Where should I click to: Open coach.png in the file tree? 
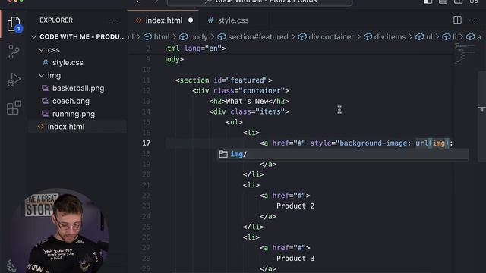pos(71,101)
